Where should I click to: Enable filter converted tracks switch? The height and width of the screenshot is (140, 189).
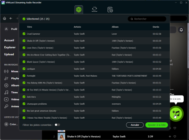tap(57, 125)
